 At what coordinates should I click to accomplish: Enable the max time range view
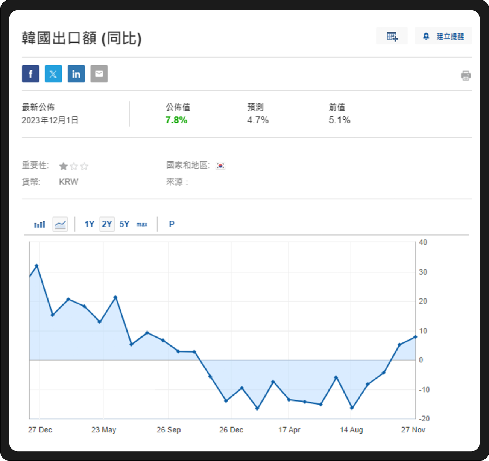(x=142, y=224)
